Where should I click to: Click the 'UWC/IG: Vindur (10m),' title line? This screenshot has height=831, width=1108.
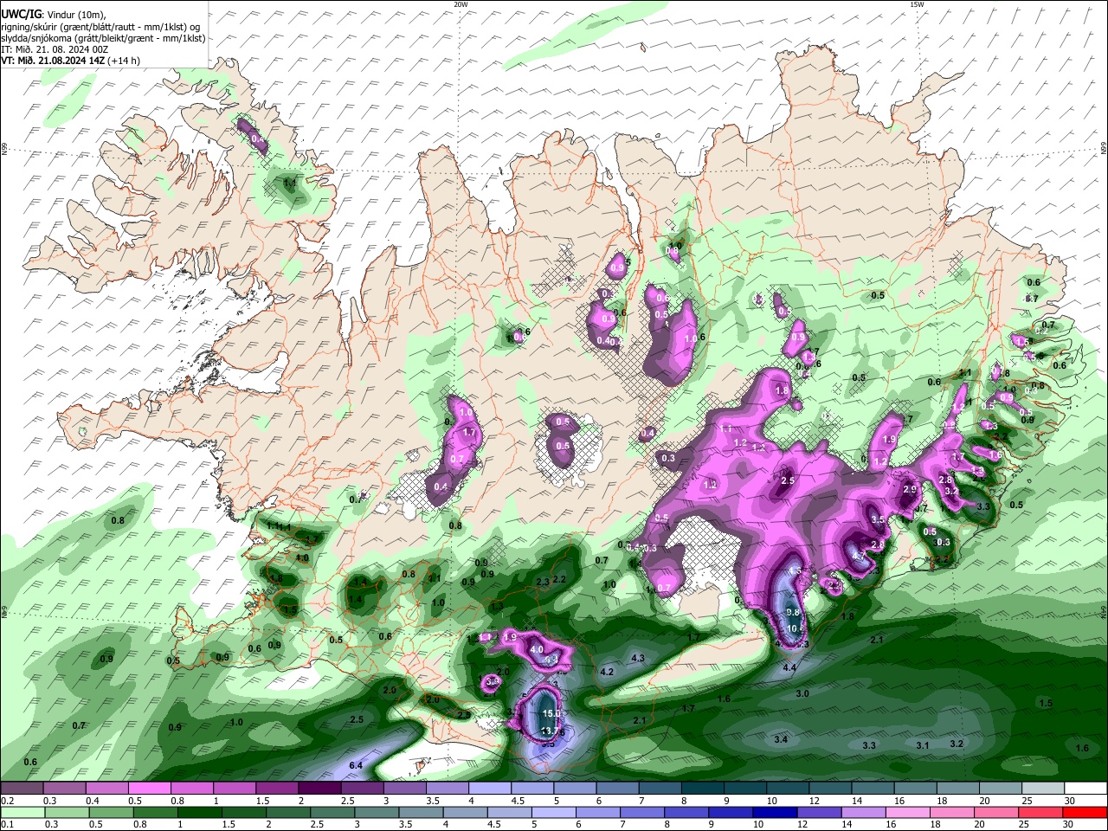tap(53, 15)
